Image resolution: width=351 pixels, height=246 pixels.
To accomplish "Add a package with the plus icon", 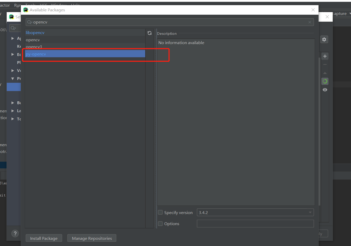I will (x=325, y=56).
